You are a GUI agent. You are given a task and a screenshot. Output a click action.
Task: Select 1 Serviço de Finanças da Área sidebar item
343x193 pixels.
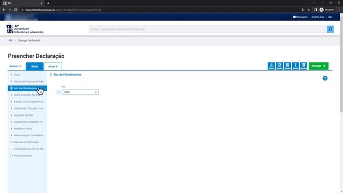tap(27, 81)
